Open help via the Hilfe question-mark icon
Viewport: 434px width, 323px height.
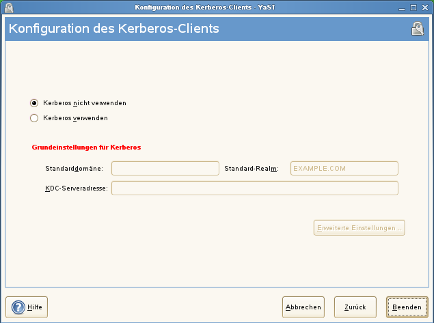(18, 307)
